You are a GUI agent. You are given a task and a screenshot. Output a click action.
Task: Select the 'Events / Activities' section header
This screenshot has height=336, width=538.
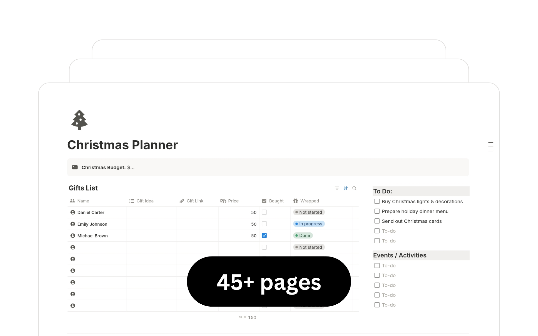coord(399,255)
